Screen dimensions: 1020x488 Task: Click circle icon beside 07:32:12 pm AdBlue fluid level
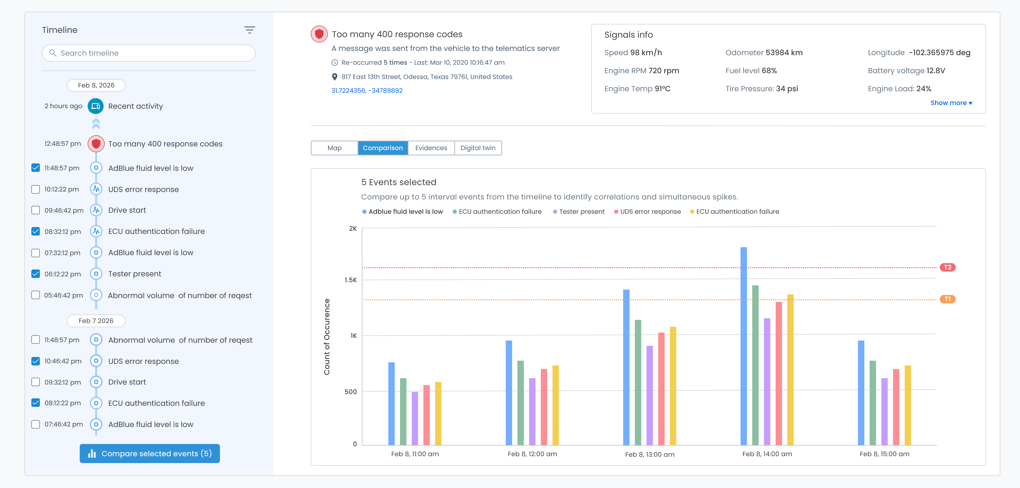click(x=96, y=252)
